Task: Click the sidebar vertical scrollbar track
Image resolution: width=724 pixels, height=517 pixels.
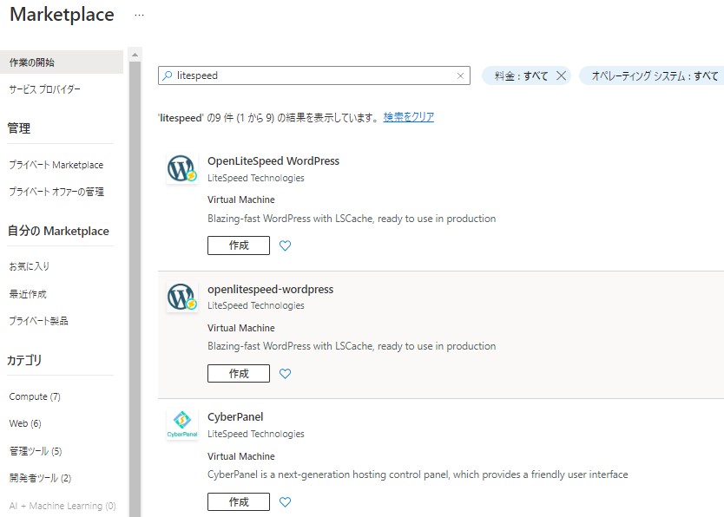Action: (x=135, y=289)
